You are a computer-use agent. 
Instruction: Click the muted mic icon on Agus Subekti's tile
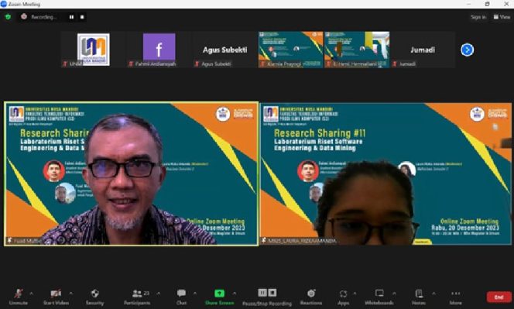pos(197,64)
